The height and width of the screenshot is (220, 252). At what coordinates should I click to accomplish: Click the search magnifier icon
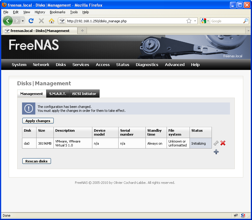click(246, 21)
